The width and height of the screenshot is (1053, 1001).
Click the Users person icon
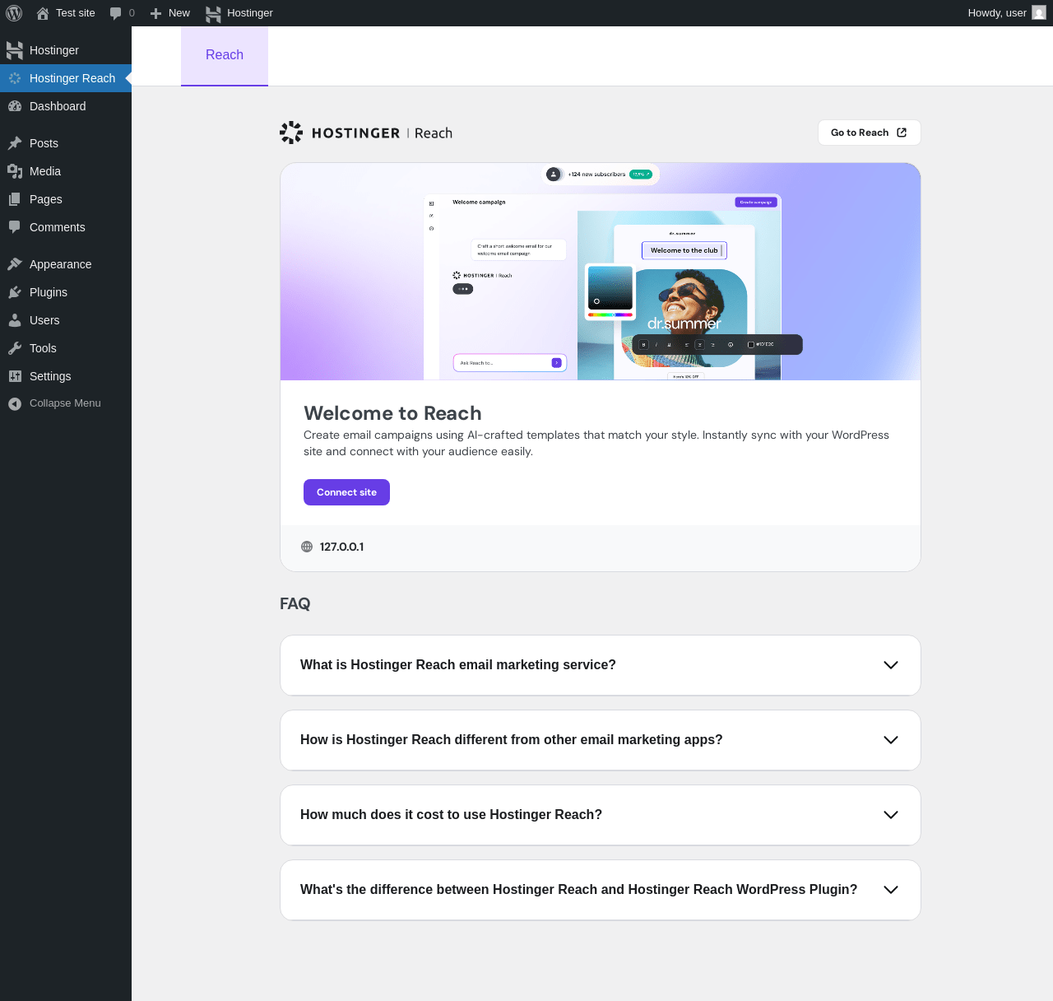pos(15,320)
